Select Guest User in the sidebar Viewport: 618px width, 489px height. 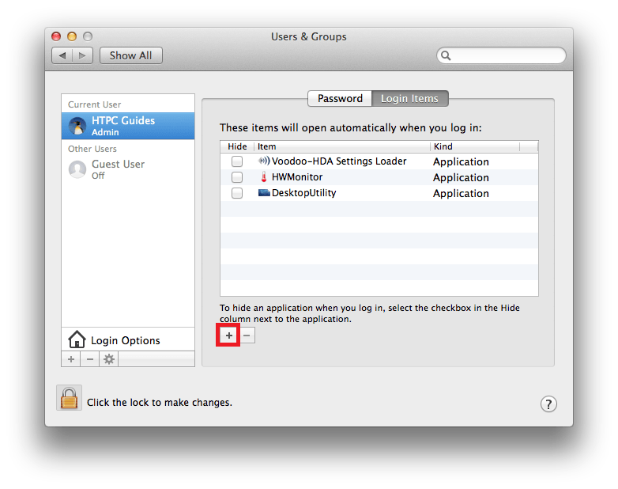click(117, 169)
